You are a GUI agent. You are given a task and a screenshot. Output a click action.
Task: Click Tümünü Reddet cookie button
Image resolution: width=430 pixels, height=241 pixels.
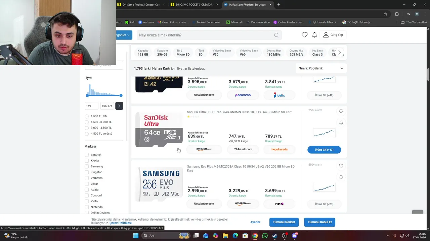click(x=284, y=222)
